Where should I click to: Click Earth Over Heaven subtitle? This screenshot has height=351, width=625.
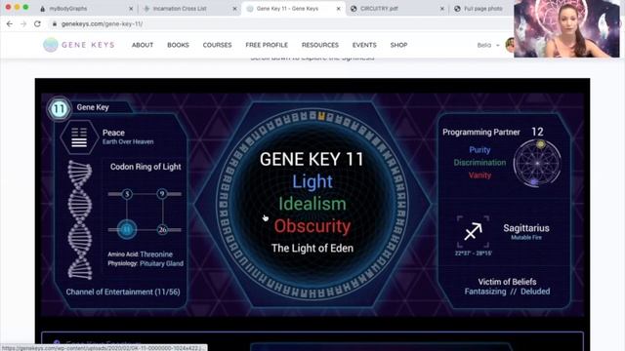128,141
